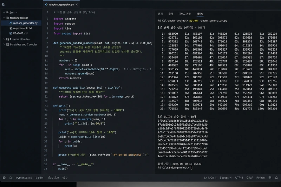
Task: Click the Python icon on the random_generator.py editor tab
Action: click(x=46, y=5)
